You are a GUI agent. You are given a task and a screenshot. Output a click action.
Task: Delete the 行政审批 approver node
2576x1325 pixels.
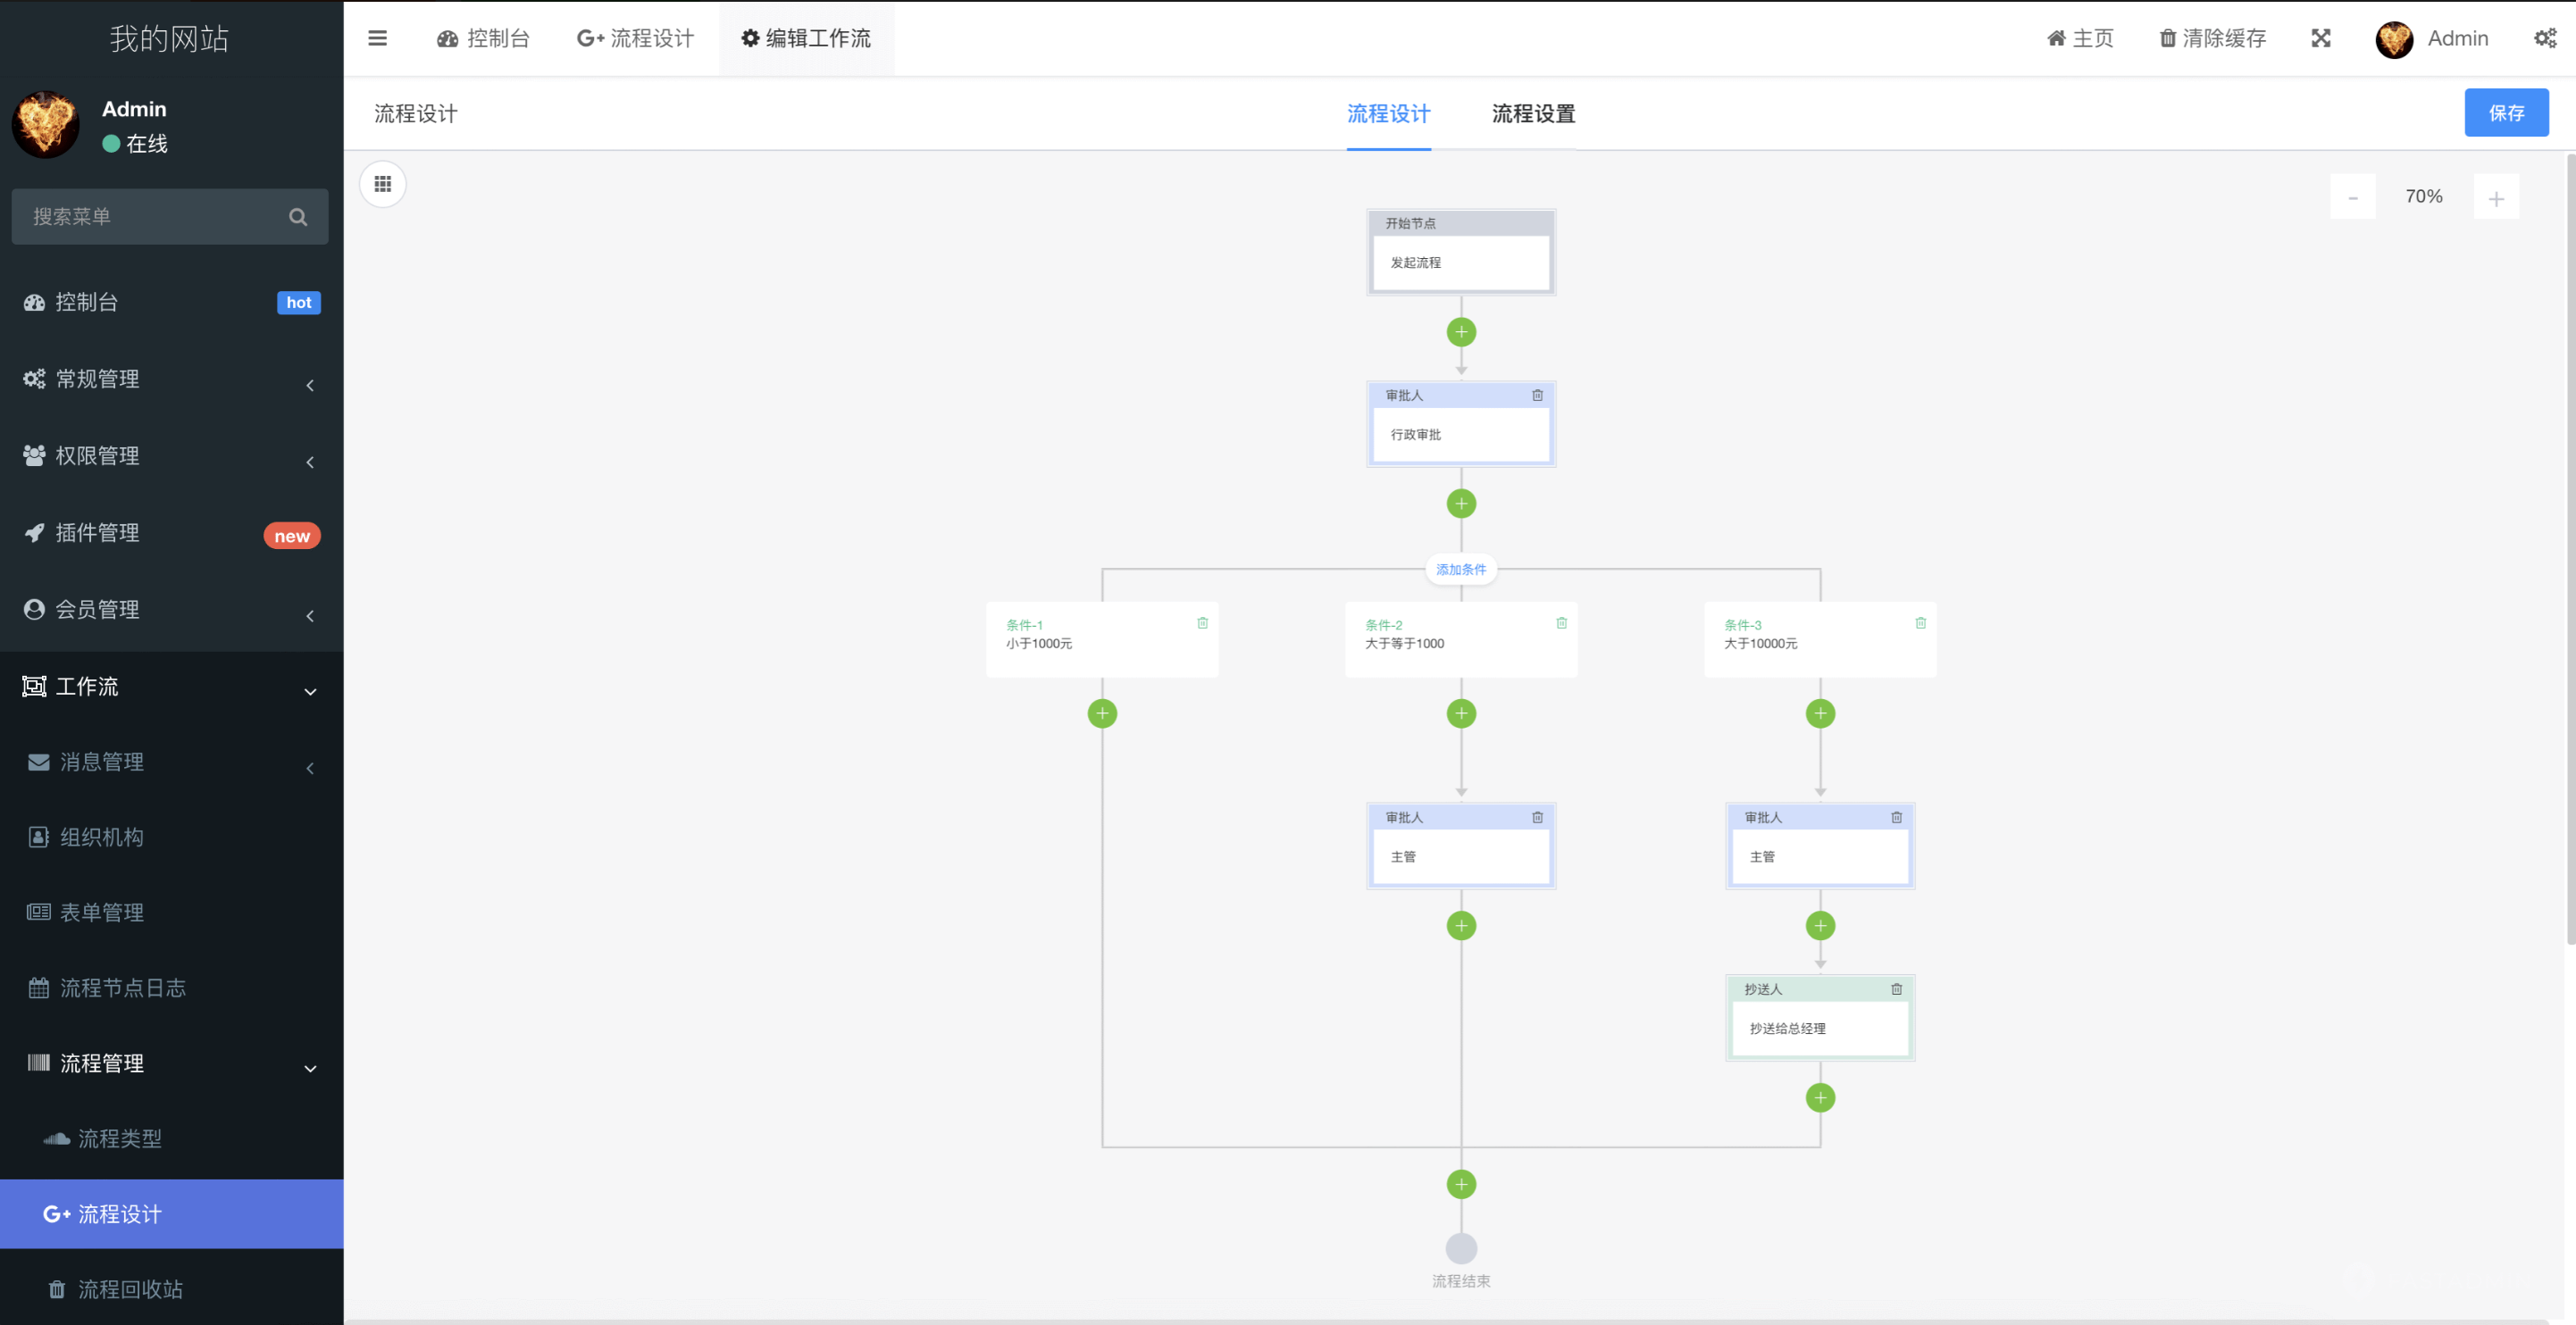[x=1538, y=395]
